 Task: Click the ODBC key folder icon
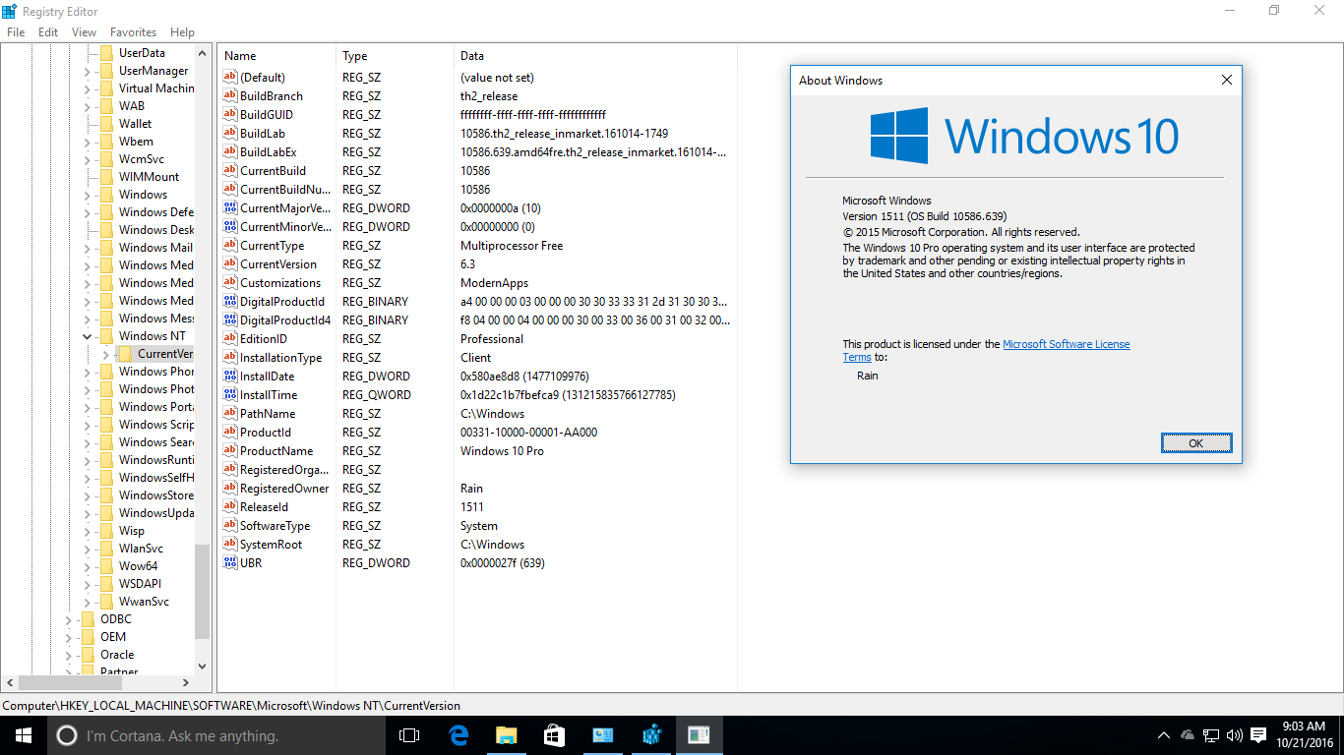pos(88,618)
